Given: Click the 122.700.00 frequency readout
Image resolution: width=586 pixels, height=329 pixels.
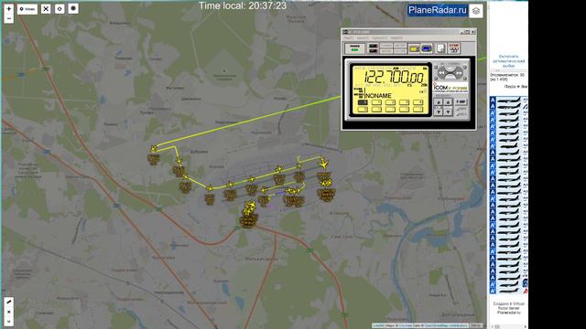Looking at the screenshot, I should [x=394, y=78].
